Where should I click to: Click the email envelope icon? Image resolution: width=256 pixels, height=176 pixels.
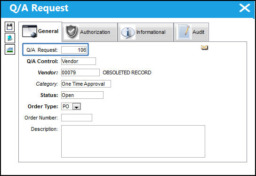[204, 48]
